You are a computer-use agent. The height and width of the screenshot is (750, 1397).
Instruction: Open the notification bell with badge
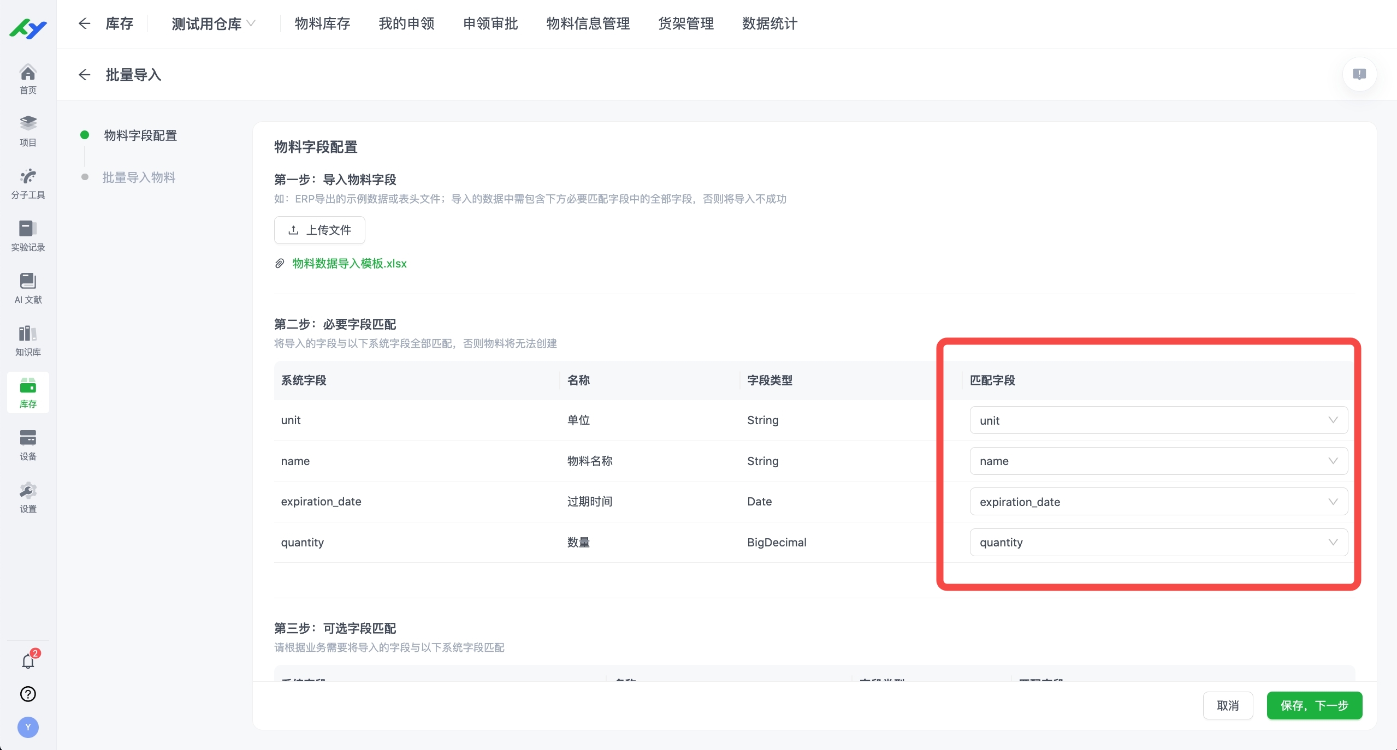(x=28, y=662)
